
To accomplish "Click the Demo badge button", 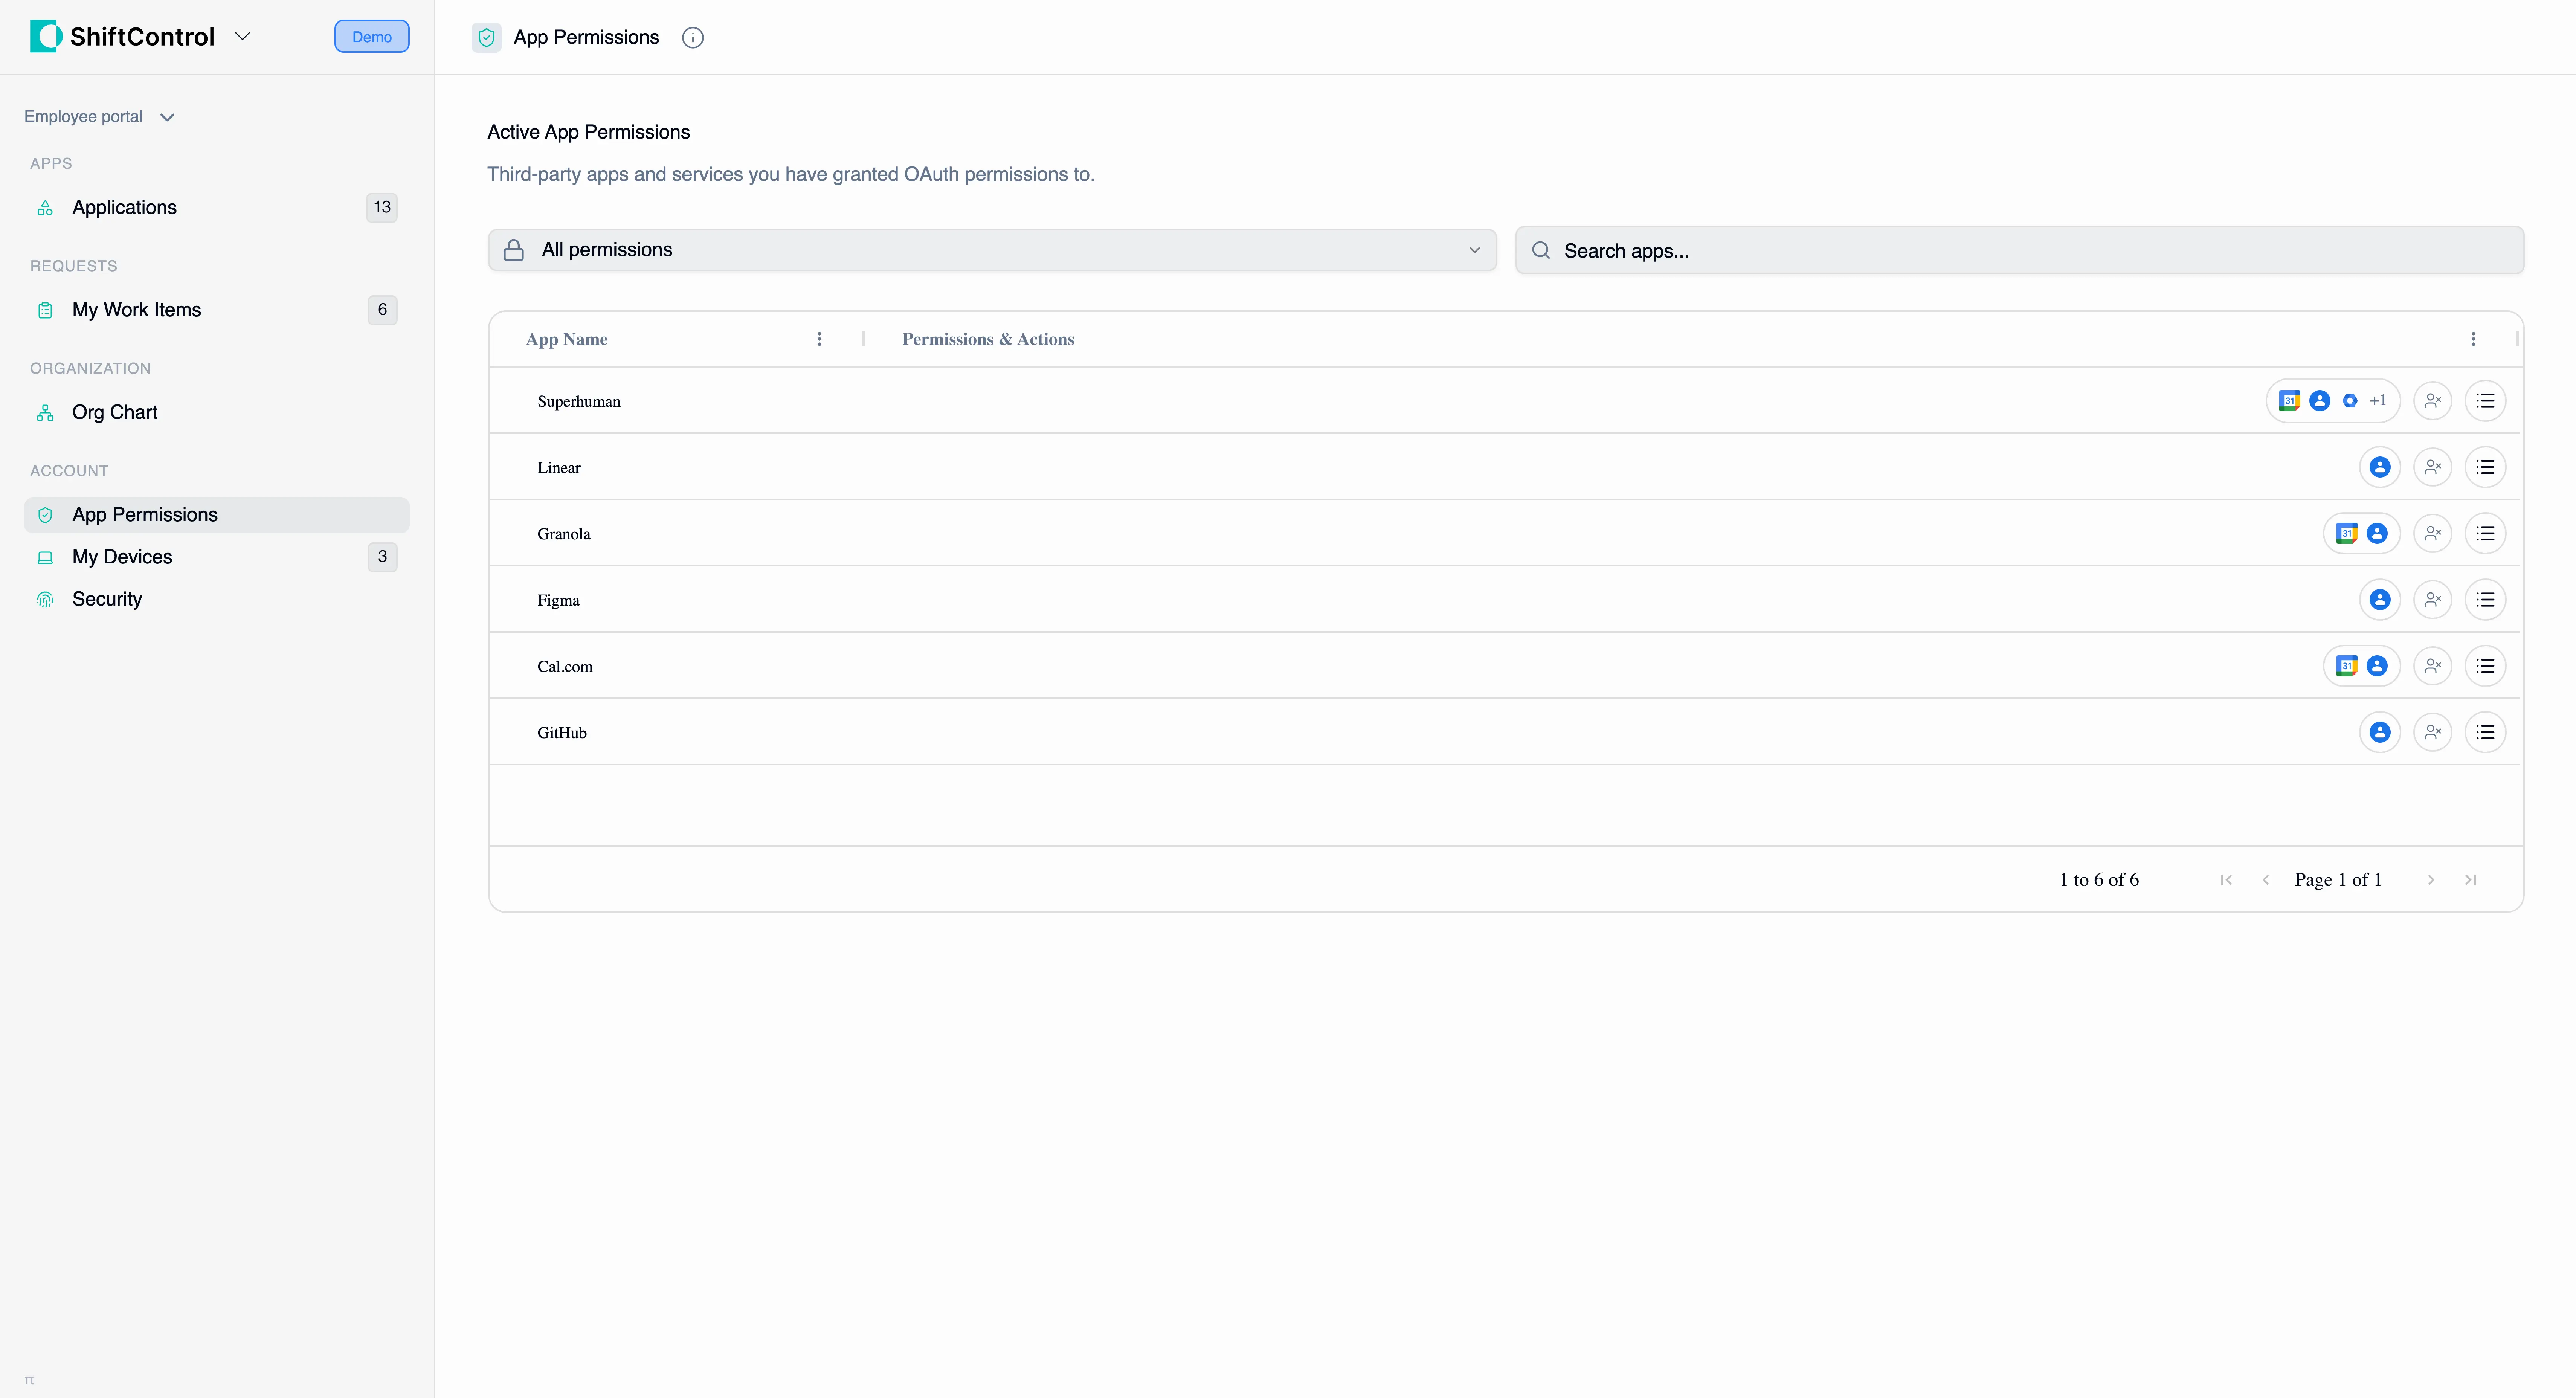I will pos(372,37).
